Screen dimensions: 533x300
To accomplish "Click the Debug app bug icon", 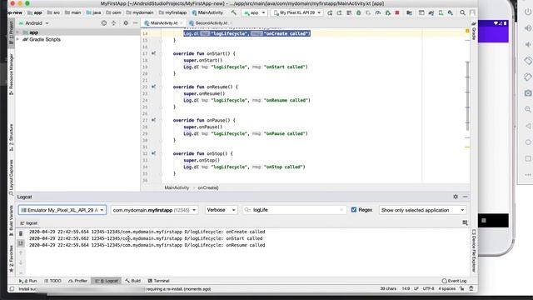I will click(359, 12).
